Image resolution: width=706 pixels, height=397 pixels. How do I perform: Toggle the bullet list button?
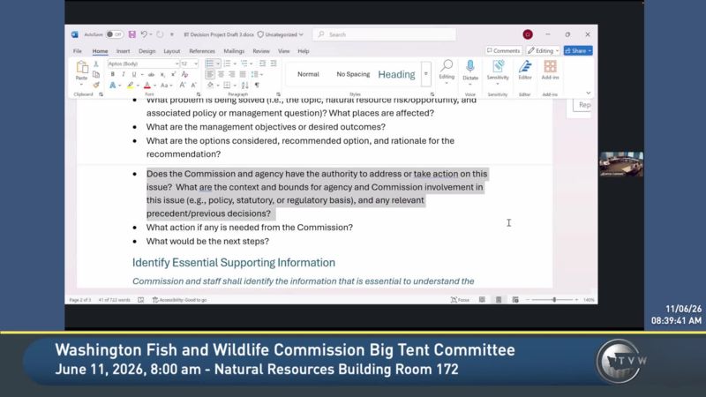[x=210, y=64]
